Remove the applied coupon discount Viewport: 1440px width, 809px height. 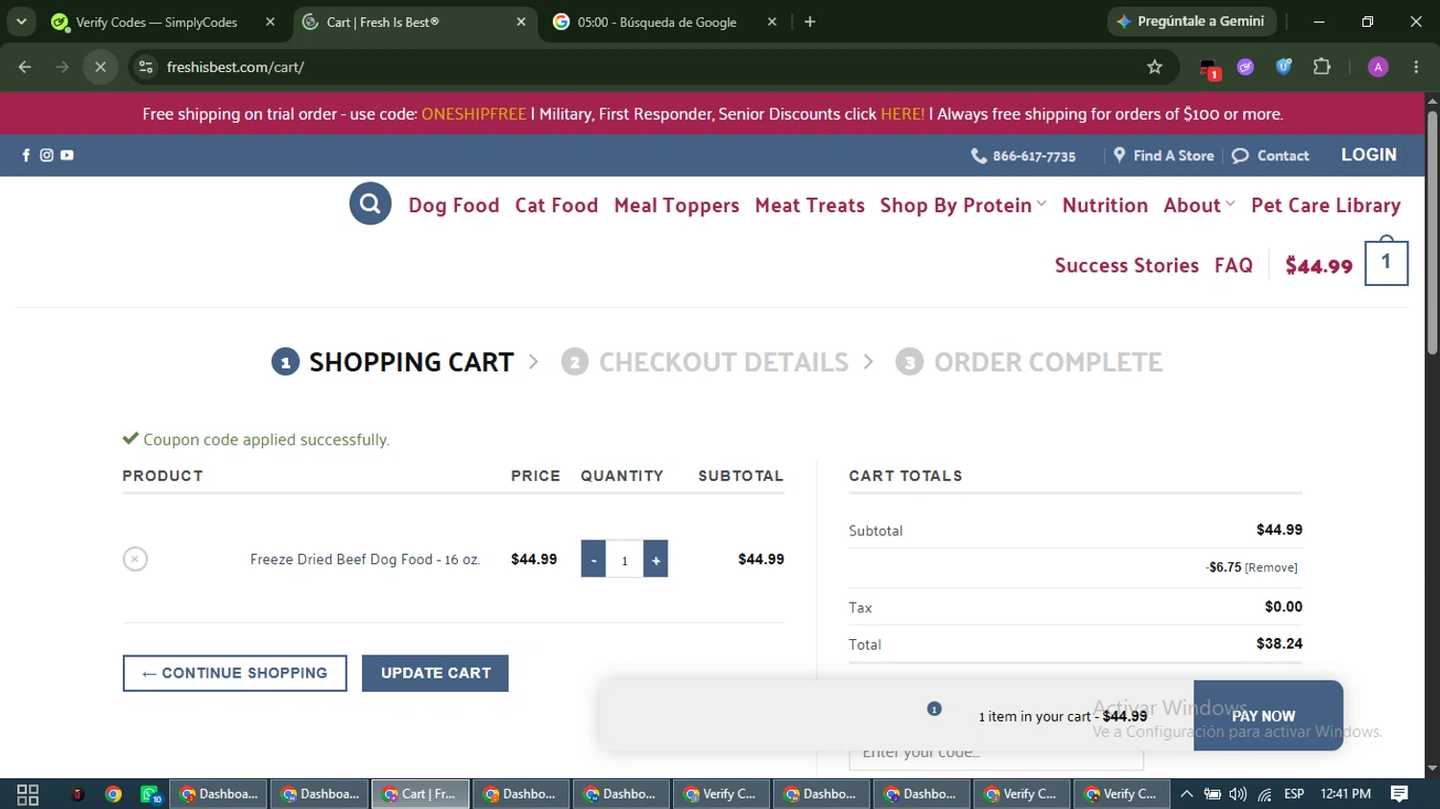[x=1271, y=568]
